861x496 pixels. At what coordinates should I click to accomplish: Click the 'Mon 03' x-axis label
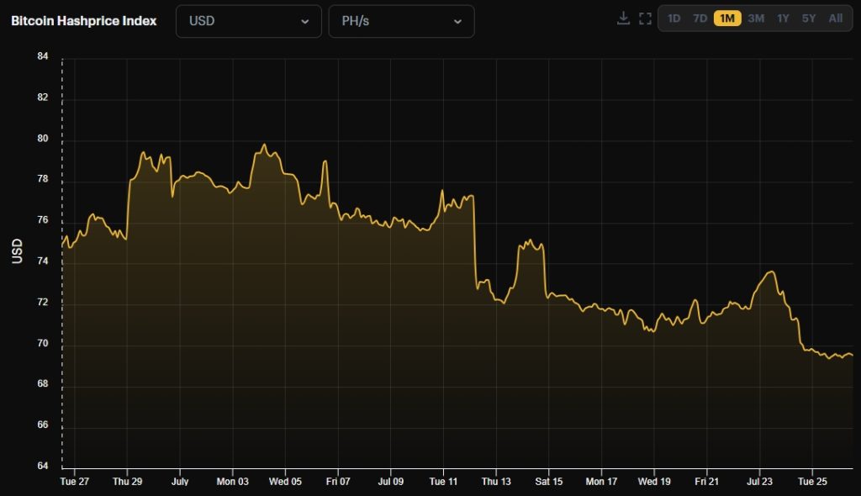pos(233,482)
